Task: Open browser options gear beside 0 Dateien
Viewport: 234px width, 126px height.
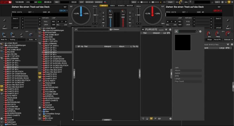Action: (x=111, y=29)
